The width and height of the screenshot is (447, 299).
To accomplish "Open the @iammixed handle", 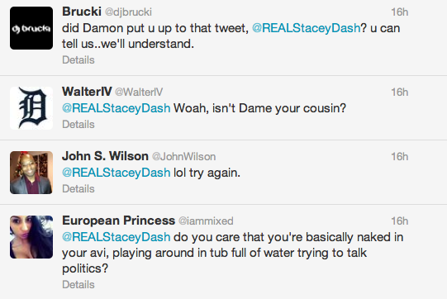I will (206, 221).
